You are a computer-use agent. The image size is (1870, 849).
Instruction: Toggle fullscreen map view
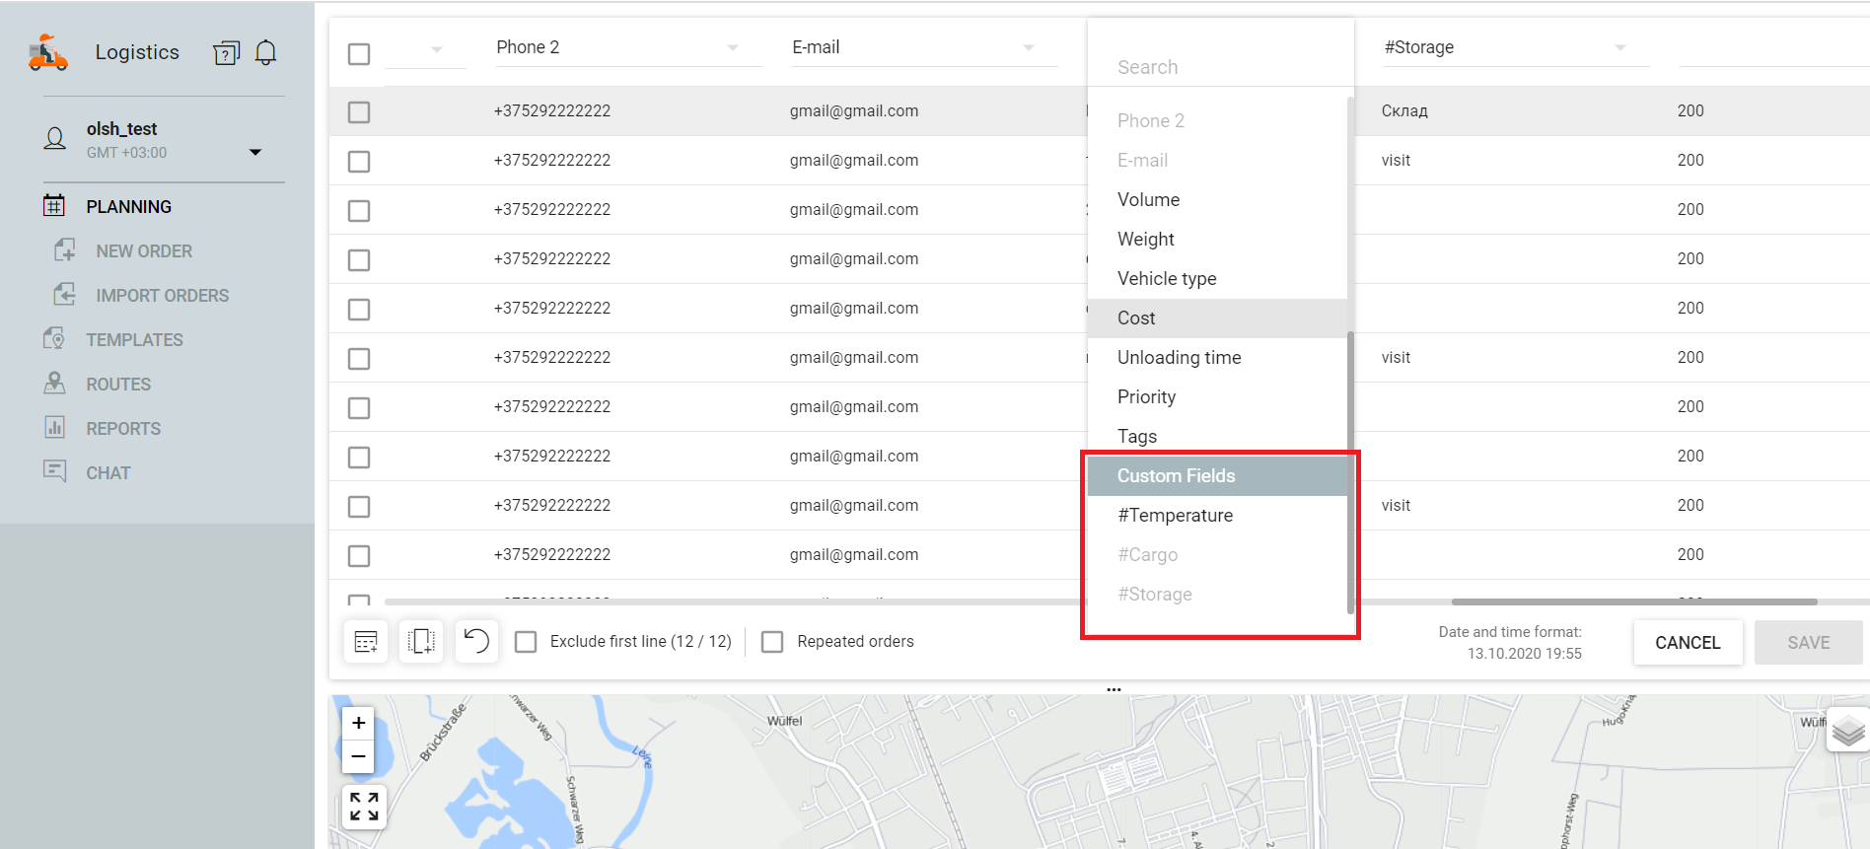click(x=364, y=807)
